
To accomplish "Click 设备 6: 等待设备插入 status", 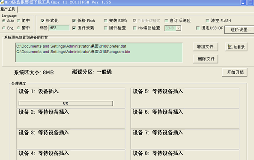I will click(x=158, y=112).
